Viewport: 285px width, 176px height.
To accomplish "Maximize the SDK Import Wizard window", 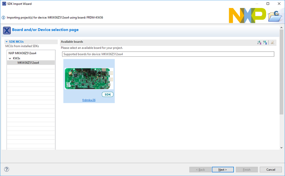I will [x=268, y=4].
